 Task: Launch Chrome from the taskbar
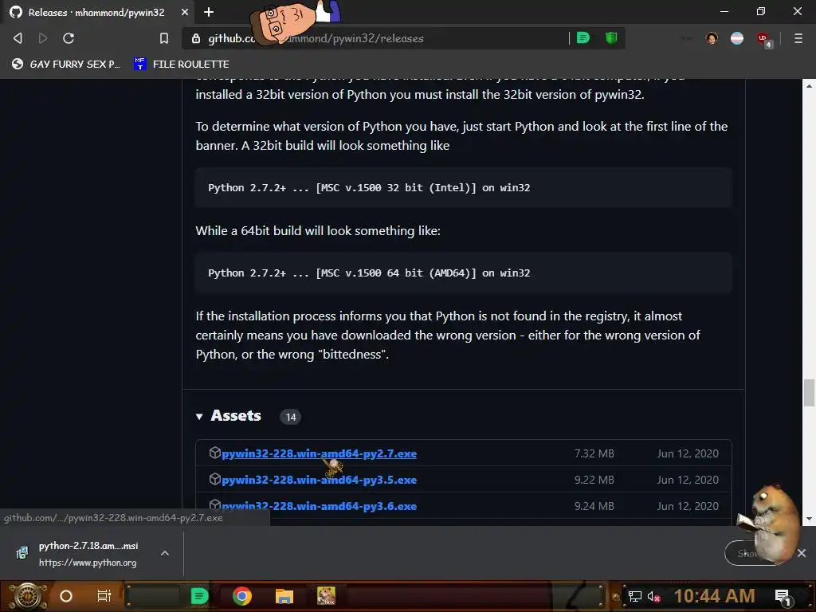point(242,596)
